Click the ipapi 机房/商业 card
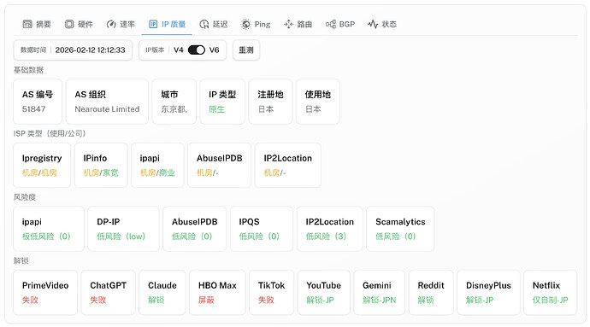Image resolution: width=590 pixels, height=327 pixels. pyautogui.click(x=157, y=165)
